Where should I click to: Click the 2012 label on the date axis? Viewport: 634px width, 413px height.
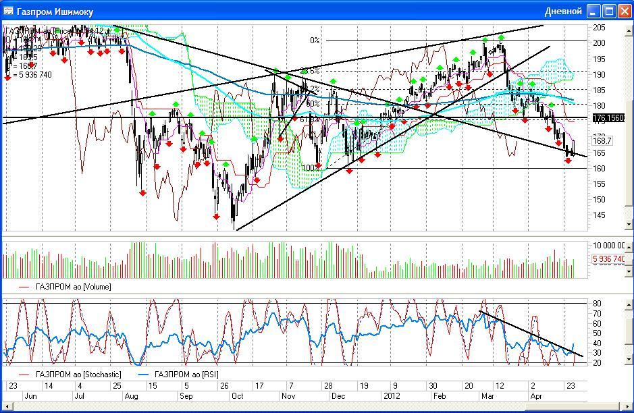click(392, 396)
